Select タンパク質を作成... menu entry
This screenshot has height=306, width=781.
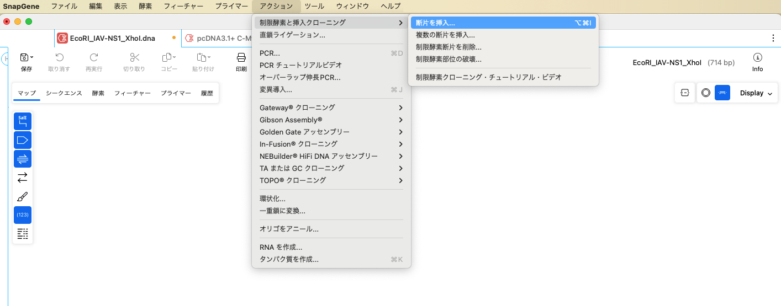point(331,259)
